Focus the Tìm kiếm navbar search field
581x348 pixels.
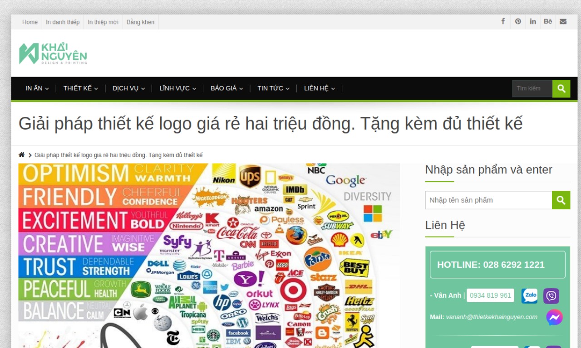click(x=532, y=89)
